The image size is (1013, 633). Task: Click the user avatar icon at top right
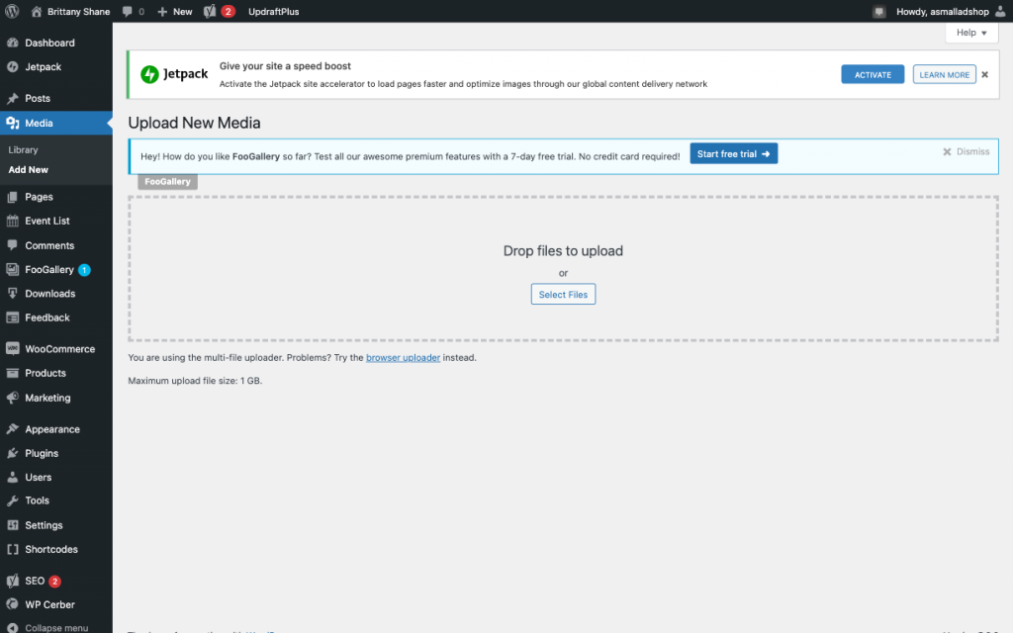pos(1000,11)
